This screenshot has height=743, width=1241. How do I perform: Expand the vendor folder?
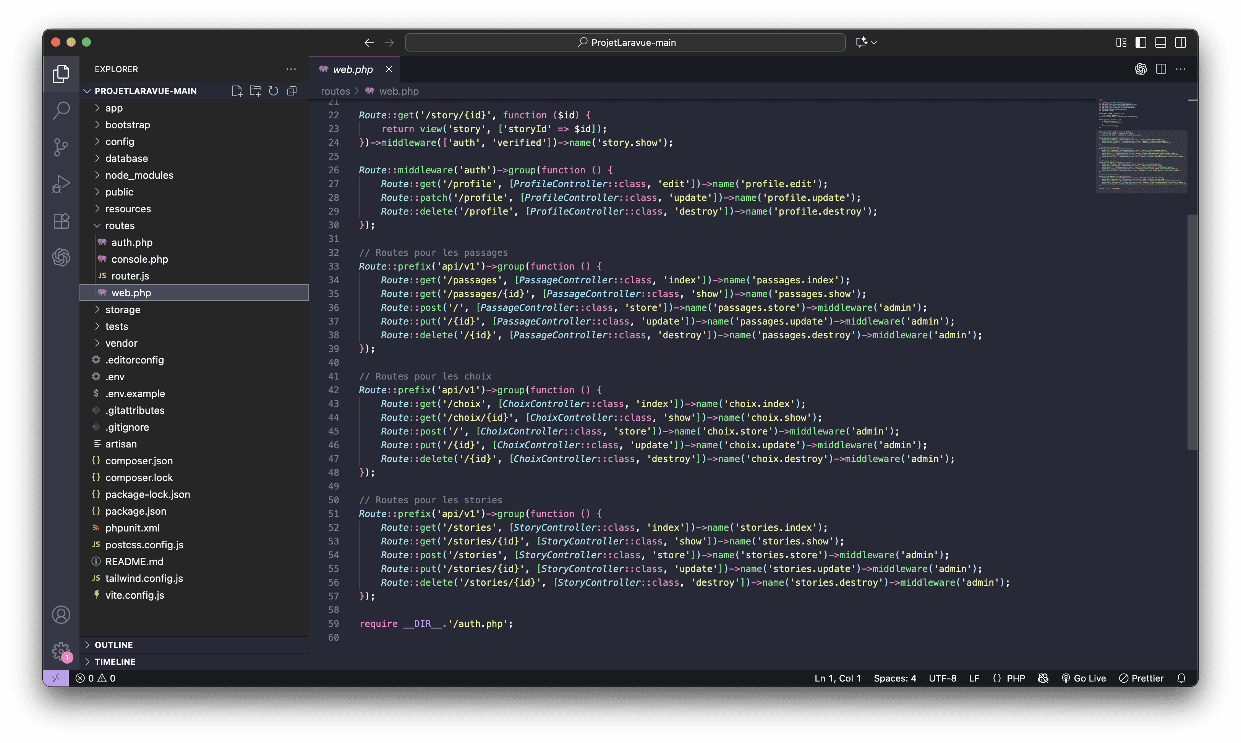(x=194, y=343)
